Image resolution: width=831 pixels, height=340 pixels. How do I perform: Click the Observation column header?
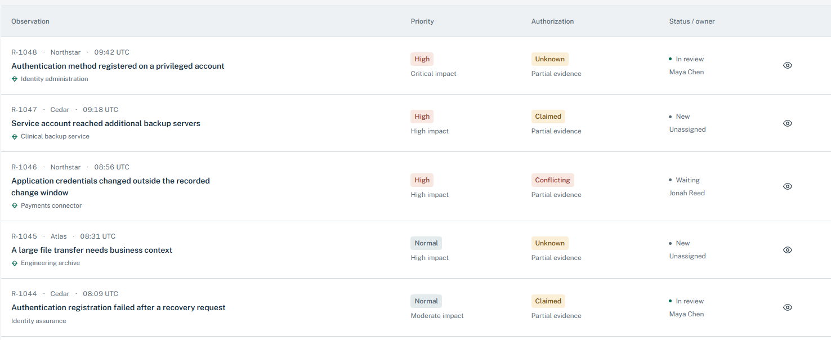coord(30,21)
